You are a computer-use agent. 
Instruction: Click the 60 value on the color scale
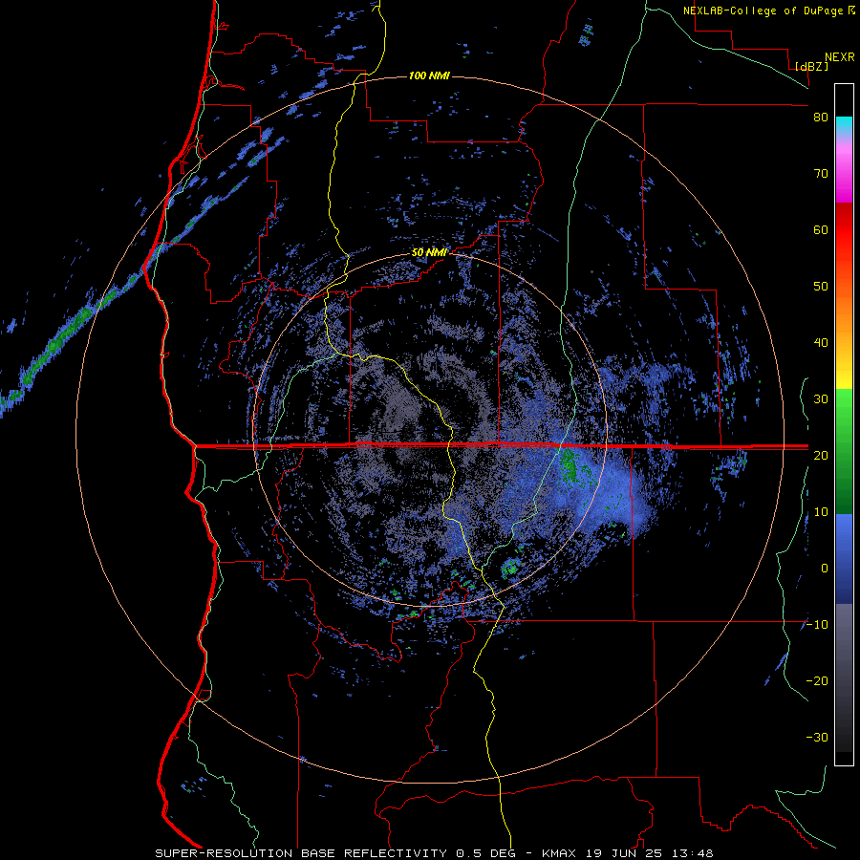pos(821,229)
